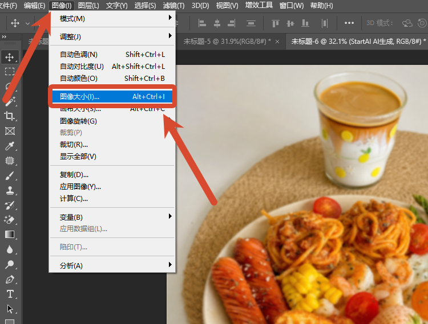Close the 未标题-5 document tab
The width and height of the screenshot is (428, 324).
point(277,42)
